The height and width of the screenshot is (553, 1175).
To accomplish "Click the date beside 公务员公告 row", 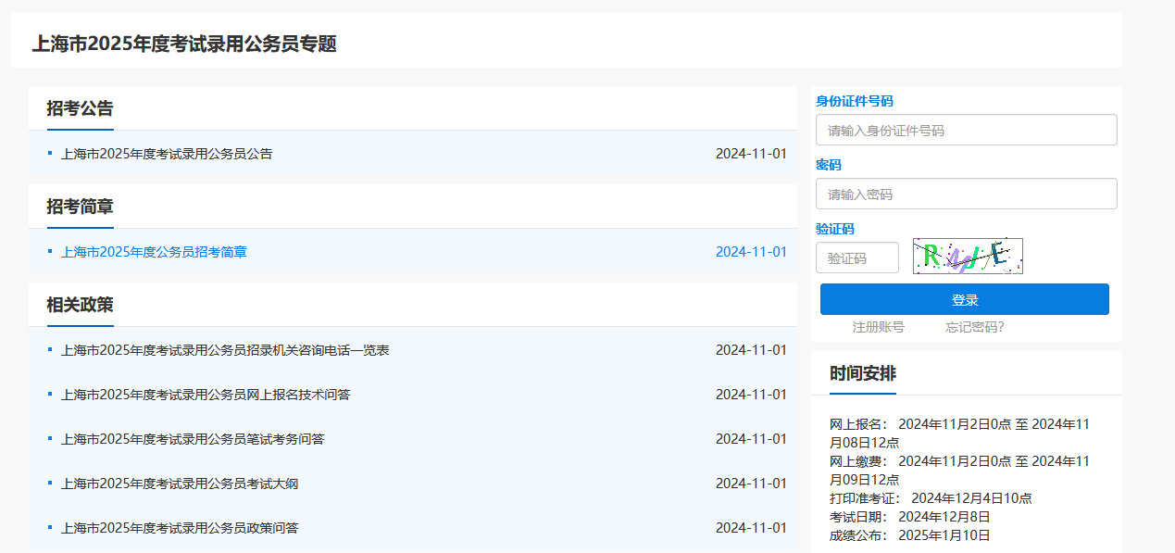I will [751, 154].
